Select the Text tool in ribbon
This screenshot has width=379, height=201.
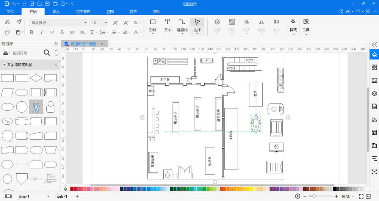tap(167, 26)
